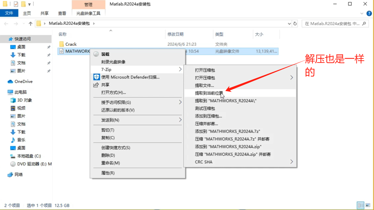The height and width of the screenshot is (210, 374).
Task: Choose 共享 in the context menu
Action: (x=138, y=85)
